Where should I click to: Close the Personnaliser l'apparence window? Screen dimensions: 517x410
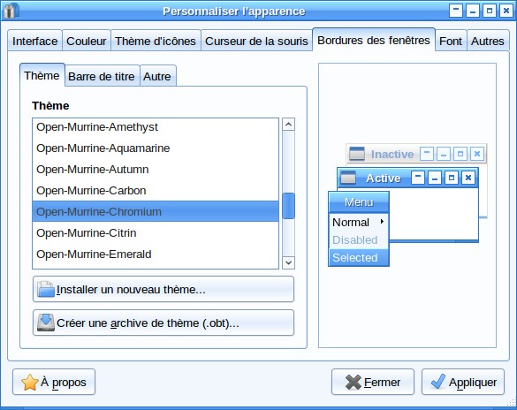click(506, 11)
